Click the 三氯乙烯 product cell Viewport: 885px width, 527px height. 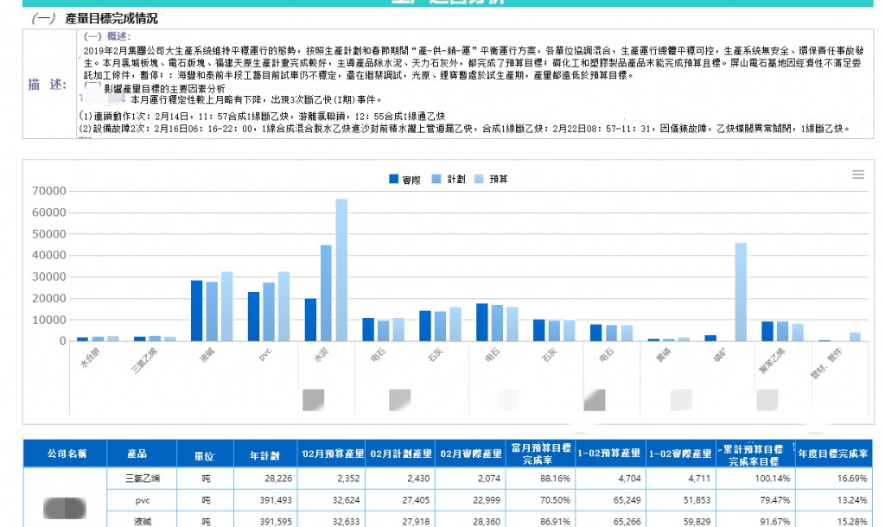click(141, 479)
